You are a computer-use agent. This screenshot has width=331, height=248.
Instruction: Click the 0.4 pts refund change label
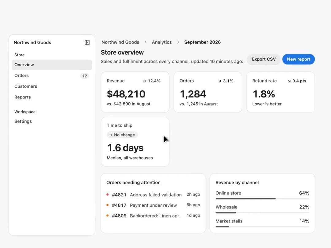pyautogui.click(x=299, y=81)
